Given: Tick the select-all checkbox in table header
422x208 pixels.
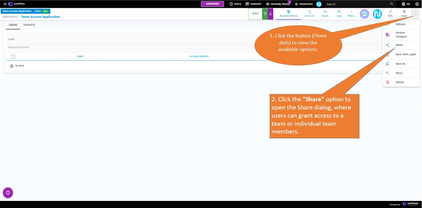Looking at the screenshot, I should 13,57.
